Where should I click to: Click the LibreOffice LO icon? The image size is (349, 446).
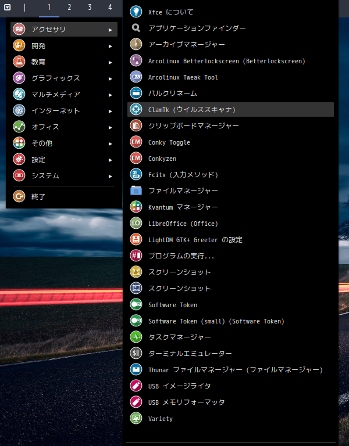pyautogui.click(x=136, y=223)
